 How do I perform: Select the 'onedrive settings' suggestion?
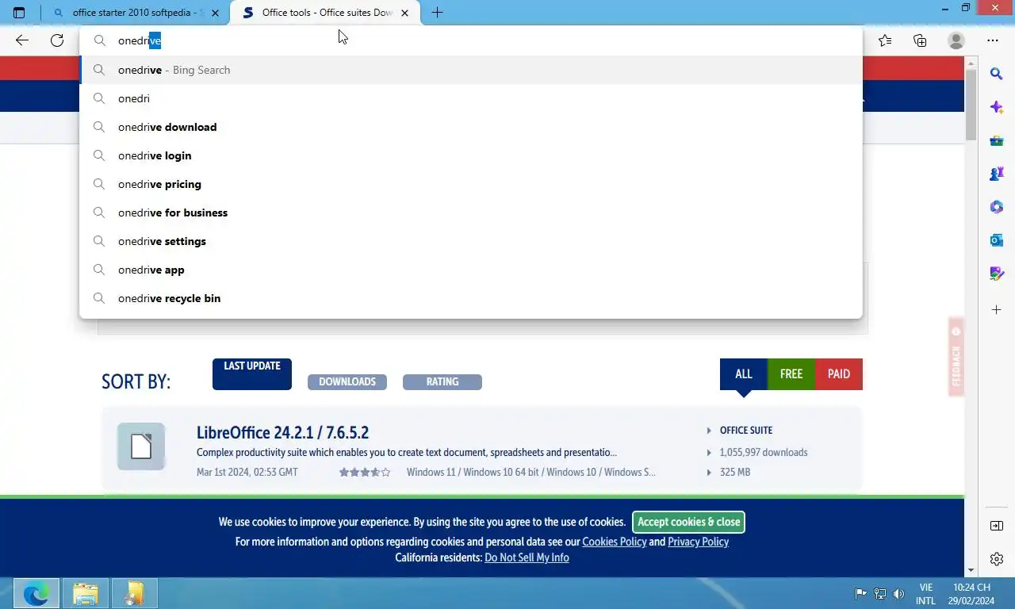[x=471, y=241]
